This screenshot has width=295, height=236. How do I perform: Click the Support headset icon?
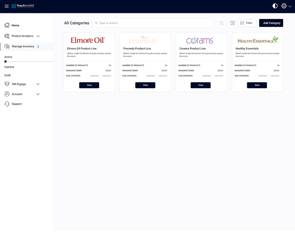(7, 104)
